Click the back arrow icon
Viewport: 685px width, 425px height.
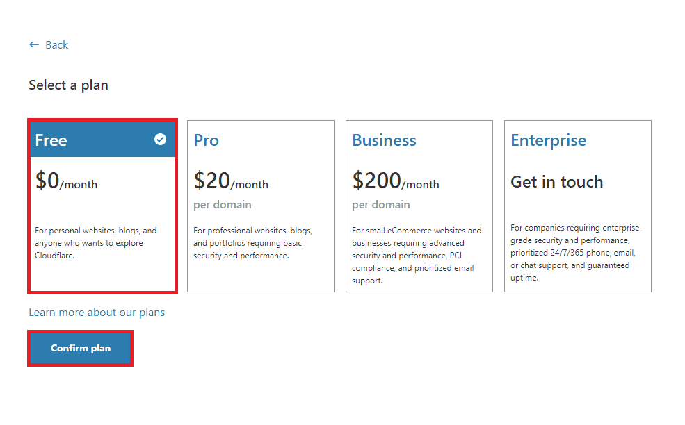coord(34,44)
